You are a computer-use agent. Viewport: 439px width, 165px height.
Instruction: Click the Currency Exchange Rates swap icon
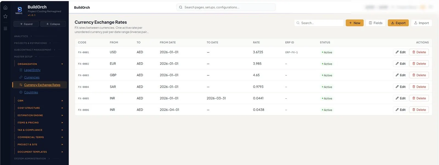[21, 85]
